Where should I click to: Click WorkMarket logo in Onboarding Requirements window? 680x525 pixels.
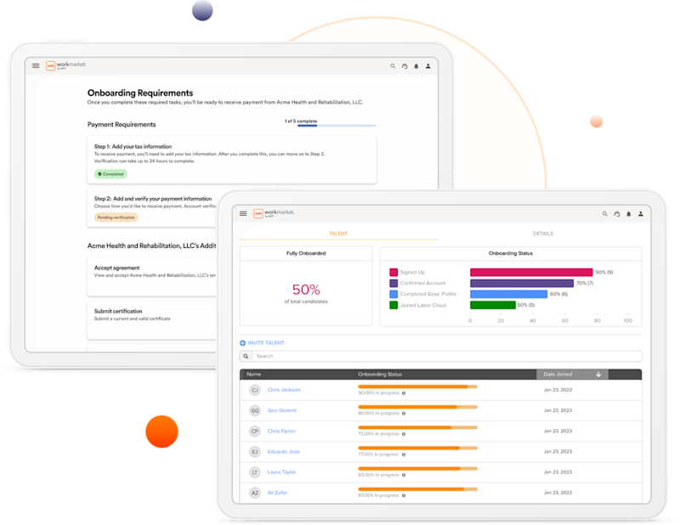tap(66, 65)
